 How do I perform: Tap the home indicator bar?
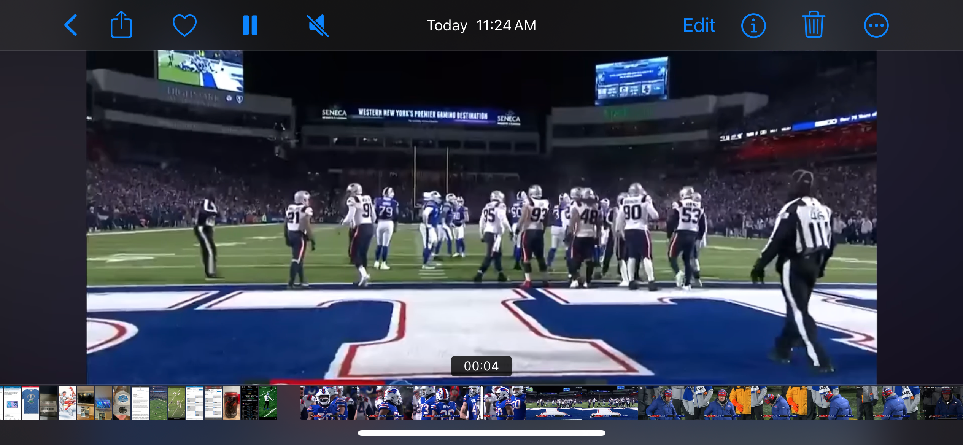[481, 433]
